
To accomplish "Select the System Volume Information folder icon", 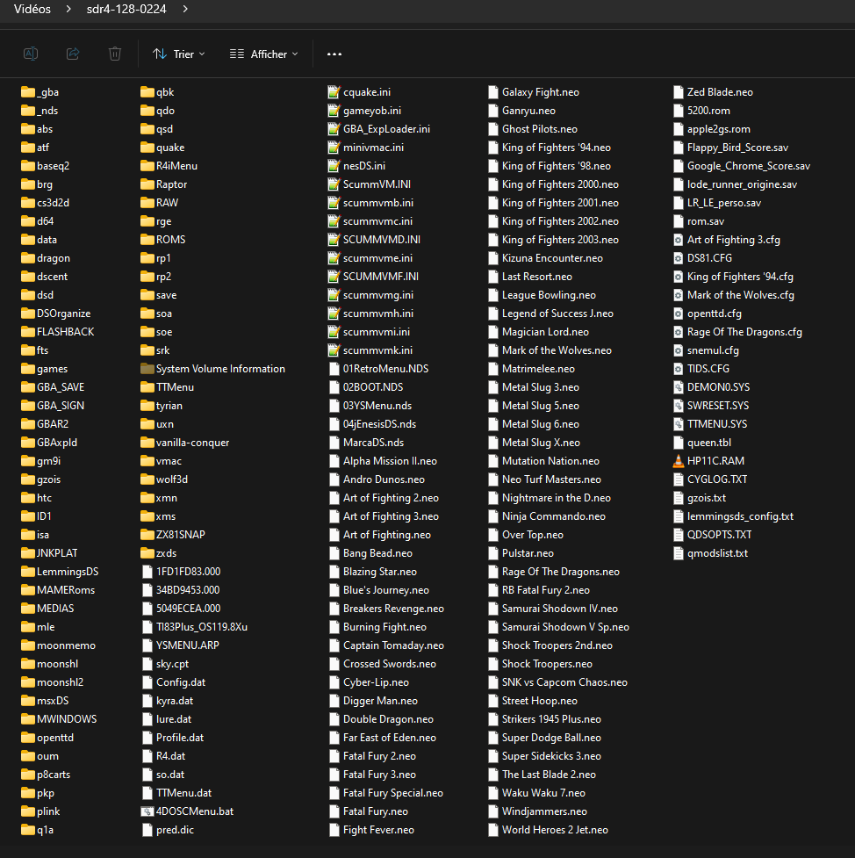I will pyautogui.click(x=147, y=369).
